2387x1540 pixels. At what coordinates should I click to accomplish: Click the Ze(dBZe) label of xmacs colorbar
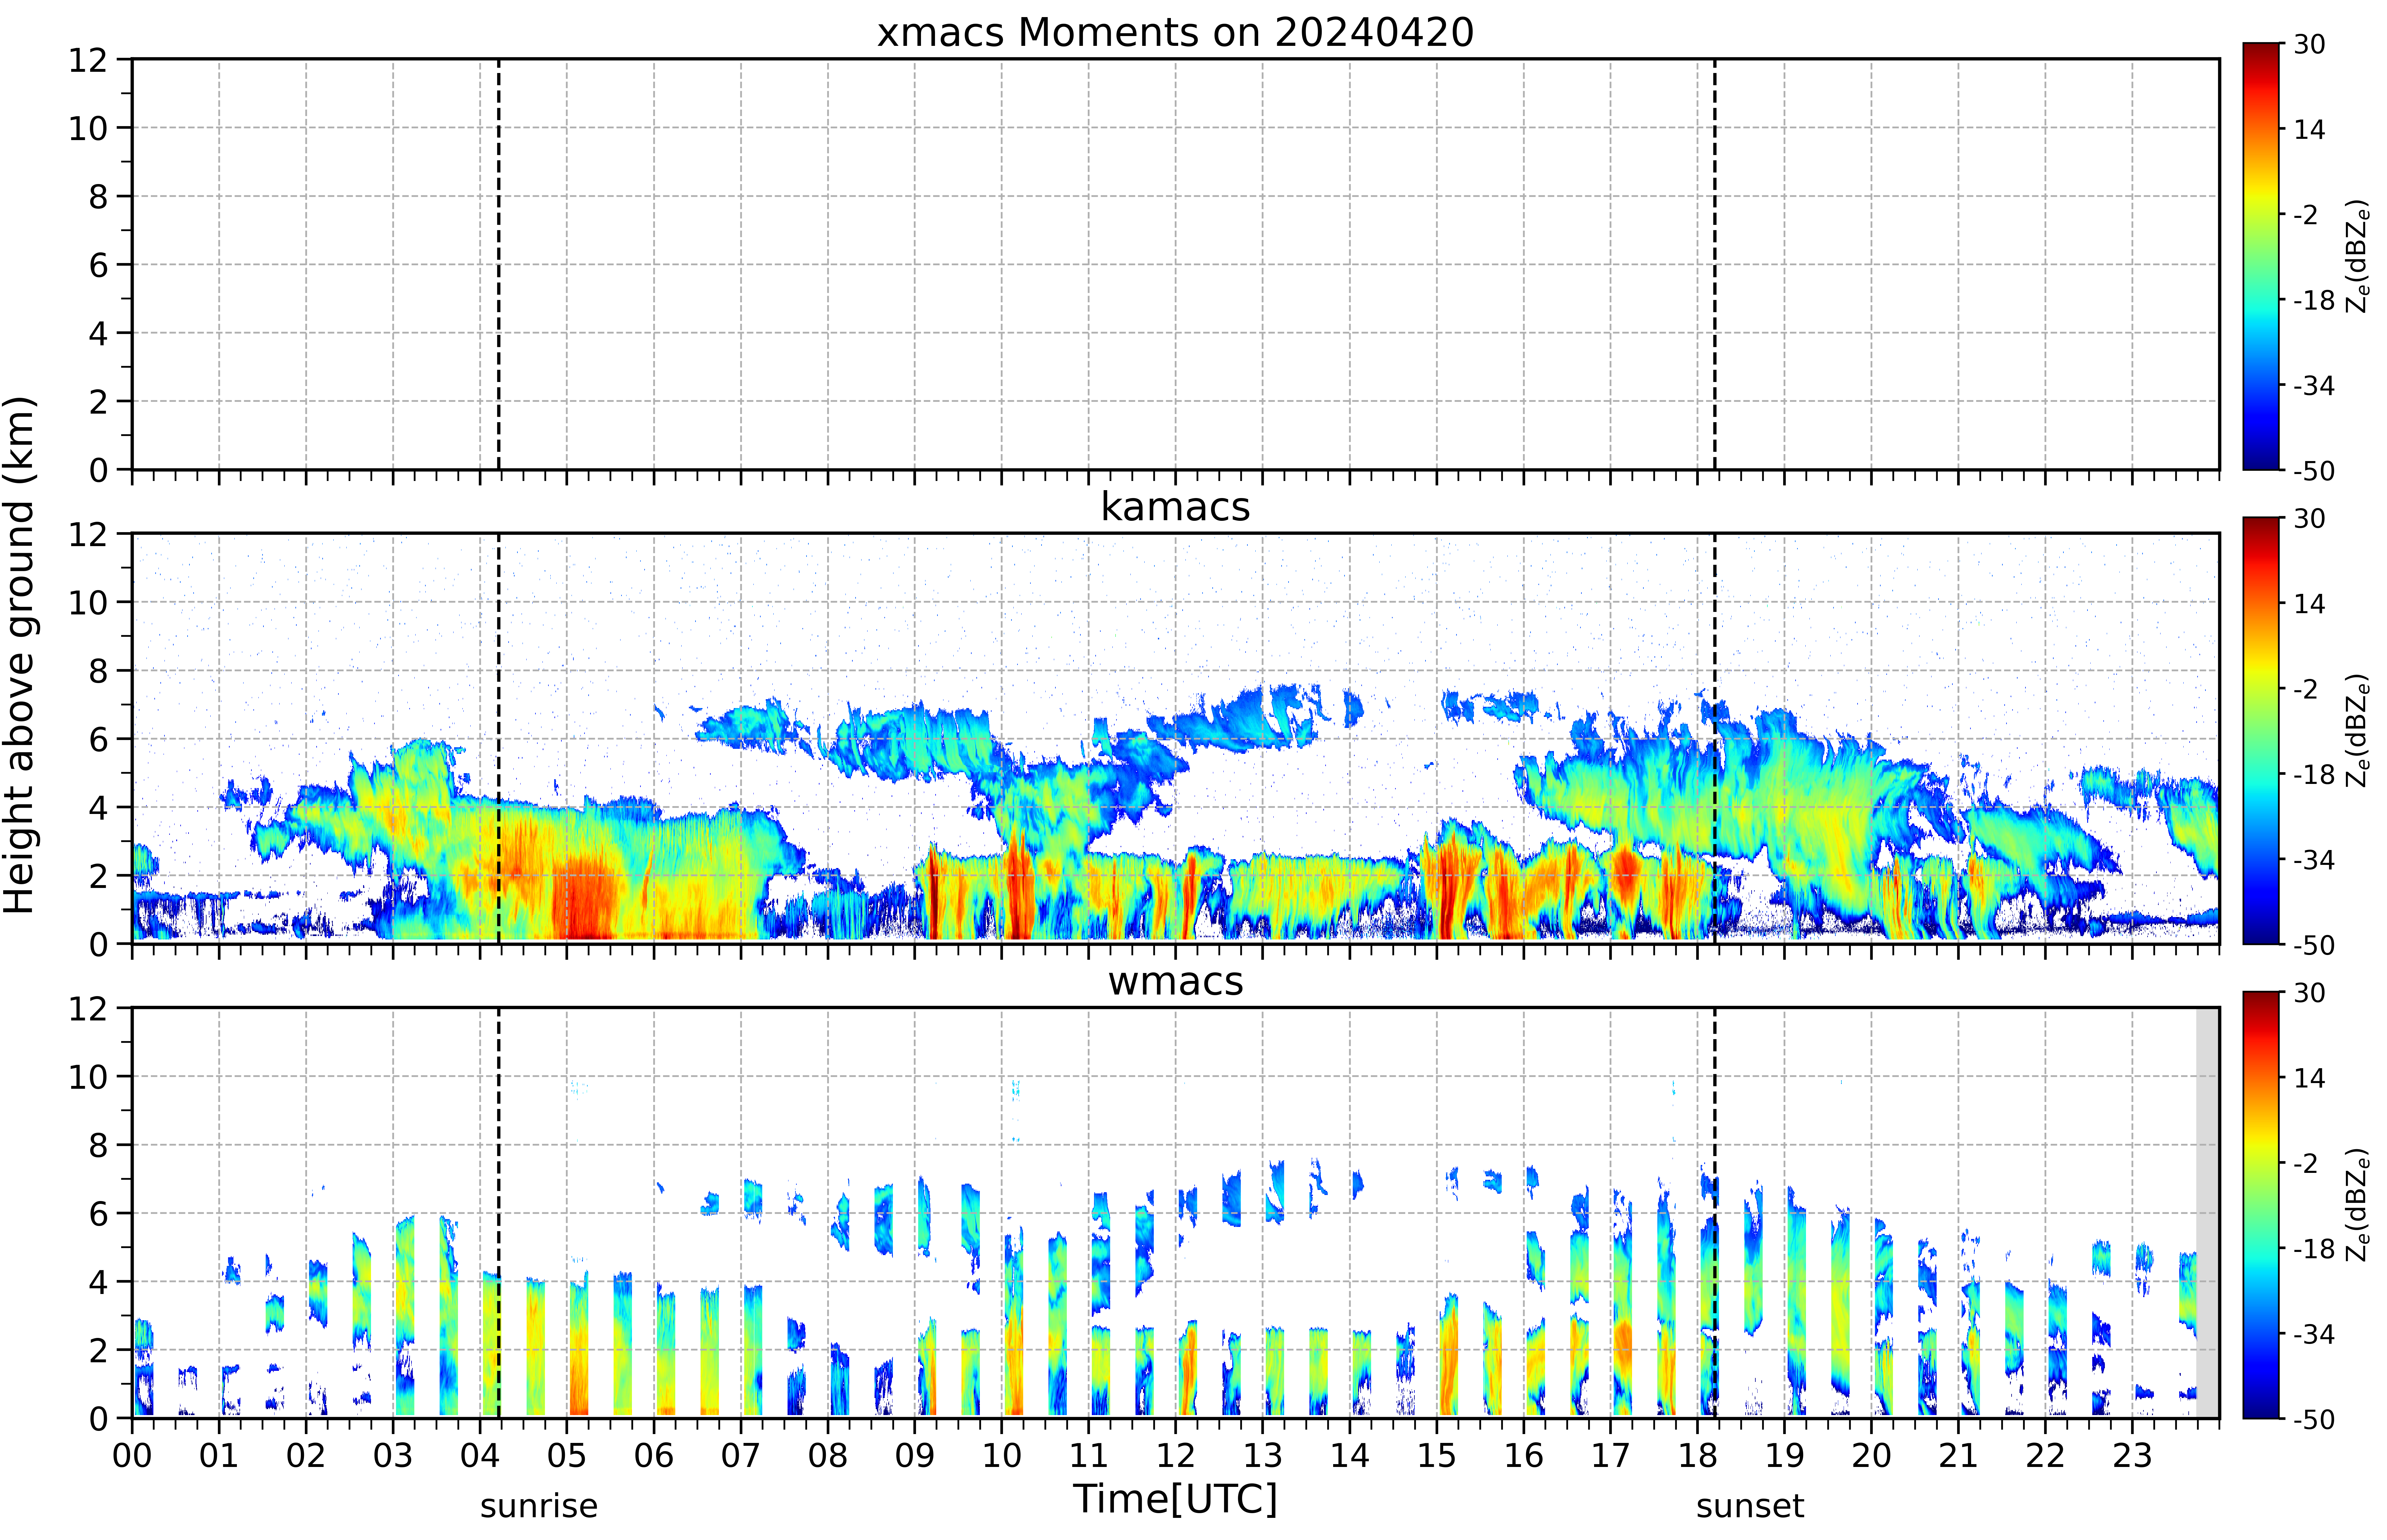2358,256
